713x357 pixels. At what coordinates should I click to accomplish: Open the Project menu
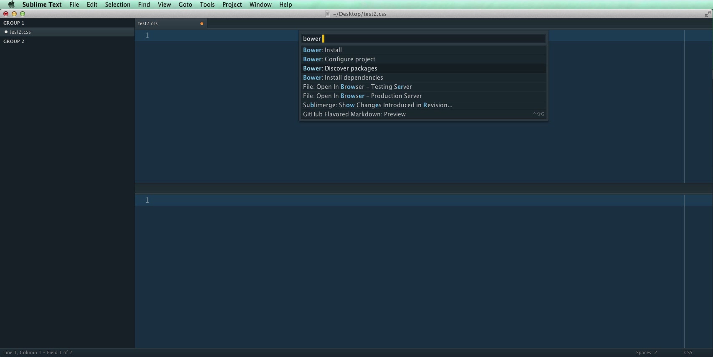tap(232, 5)
